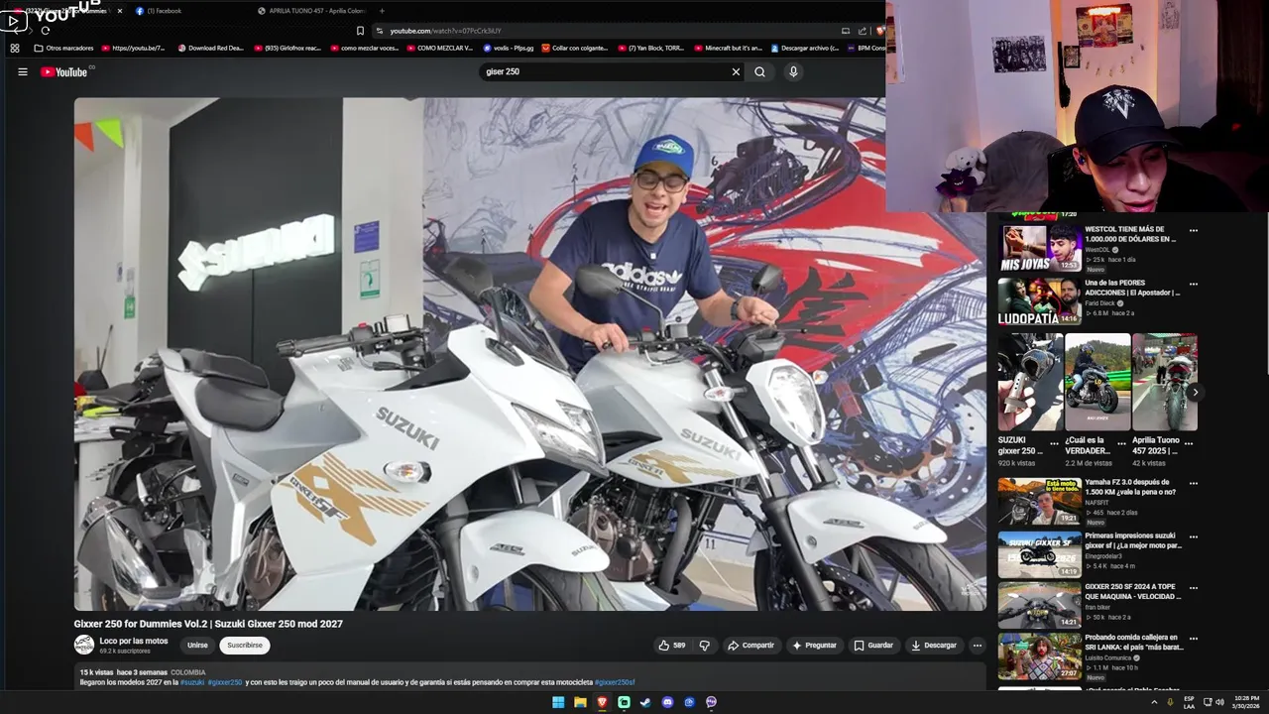Click the Unirse join button

197,645
